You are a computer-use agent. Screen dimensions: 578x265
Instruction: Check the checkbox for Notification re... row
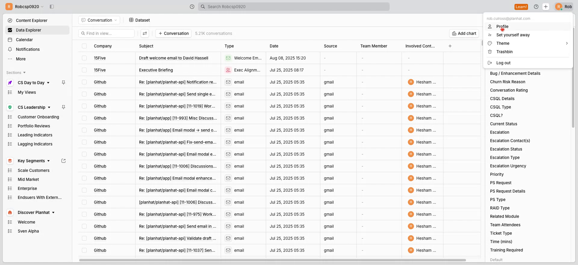84,82
